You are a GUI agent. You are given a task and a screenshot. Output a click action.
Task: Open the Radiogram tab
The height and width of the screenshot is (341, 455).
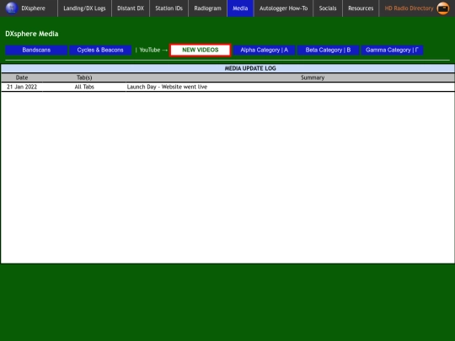coord(207,8)
